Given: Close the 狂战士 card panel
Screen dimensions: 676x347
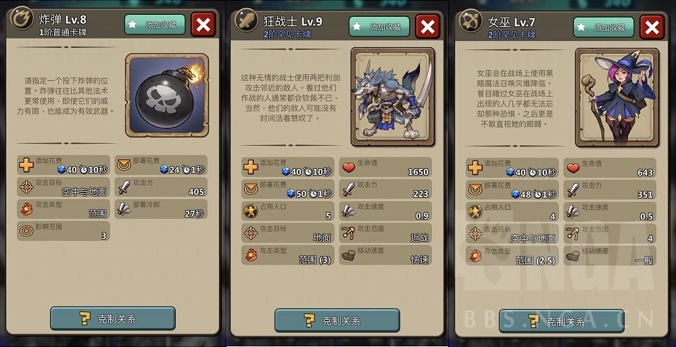Looking at the screenshot, I should click(428, 27).
